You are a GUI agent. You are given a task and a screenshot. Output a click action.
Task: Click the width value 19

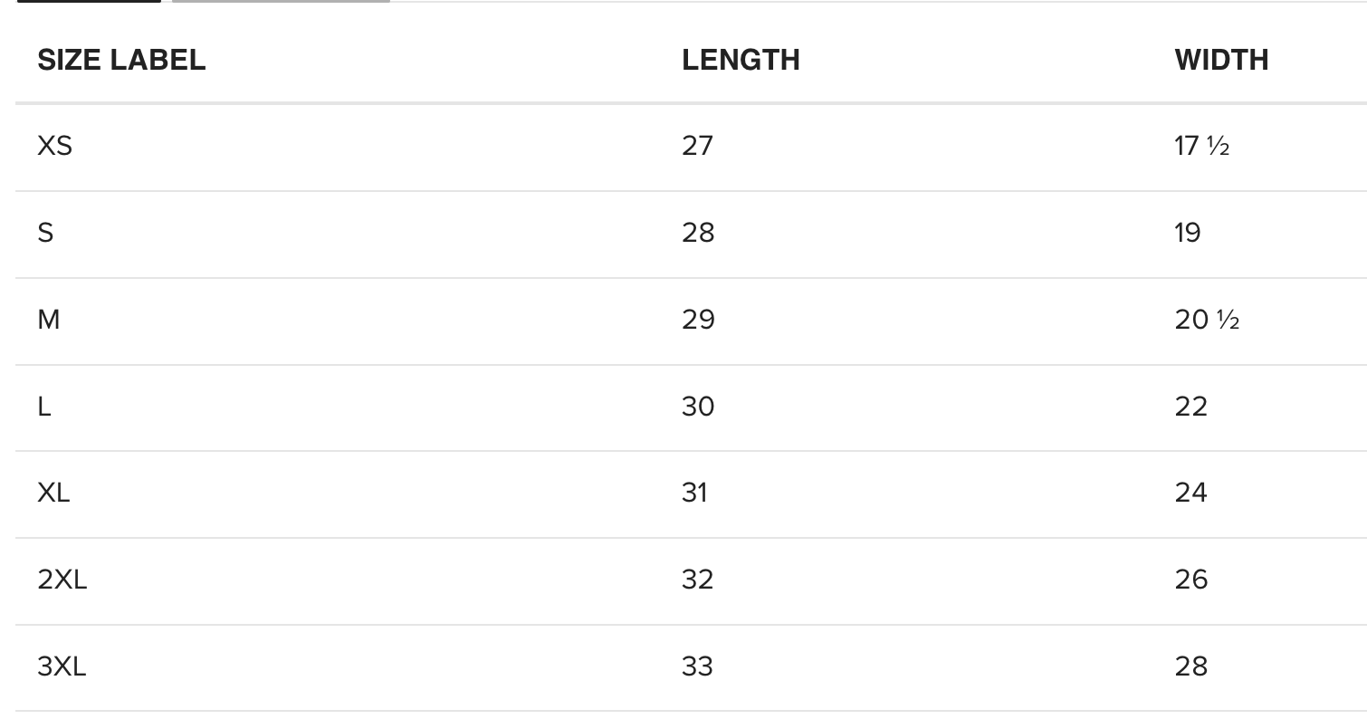[x=1187, y=233]
